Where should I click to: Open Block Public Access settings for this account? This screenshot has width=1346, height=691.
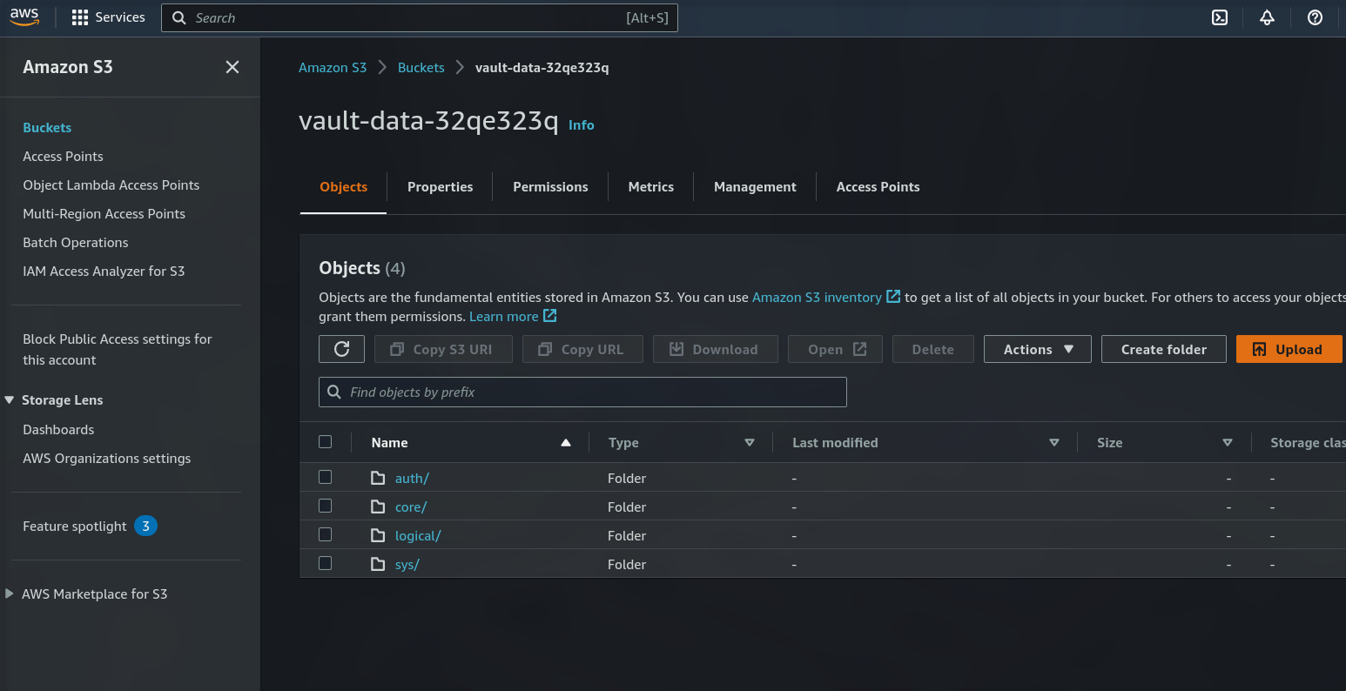118,349
